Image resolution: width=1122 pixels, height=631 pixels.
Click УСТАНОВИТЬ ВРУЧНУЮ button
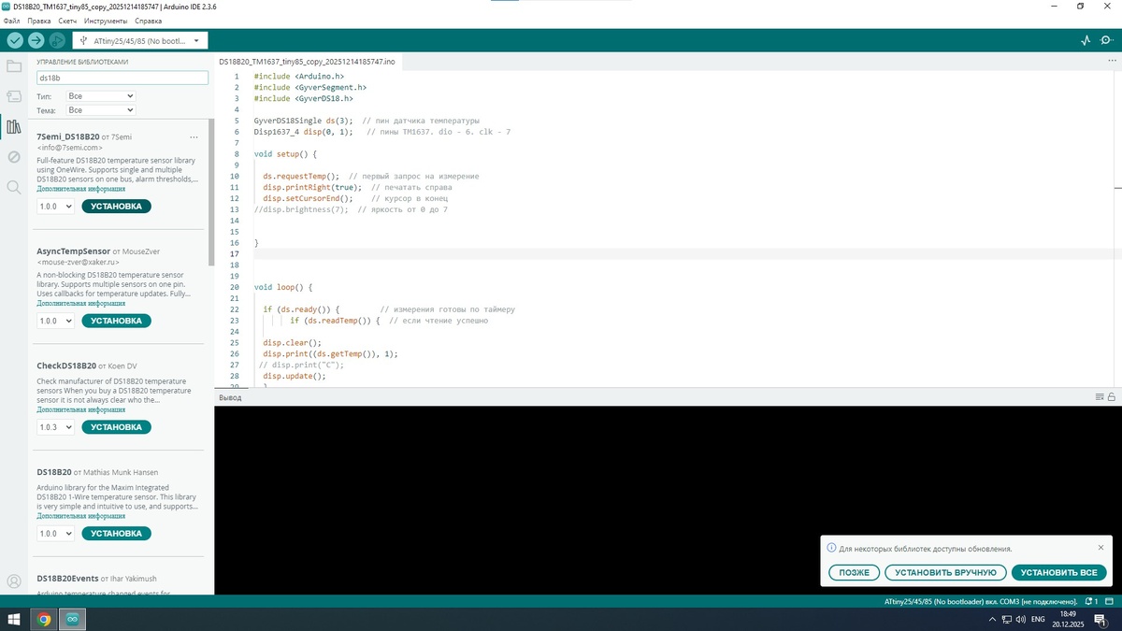click(x=945, y=572)
